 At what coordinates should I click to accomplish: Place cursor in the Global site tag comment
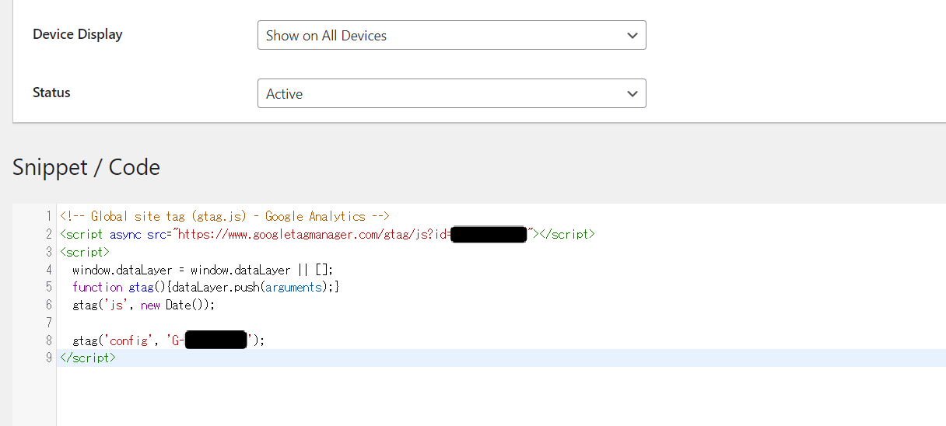[x=224, y=216]
